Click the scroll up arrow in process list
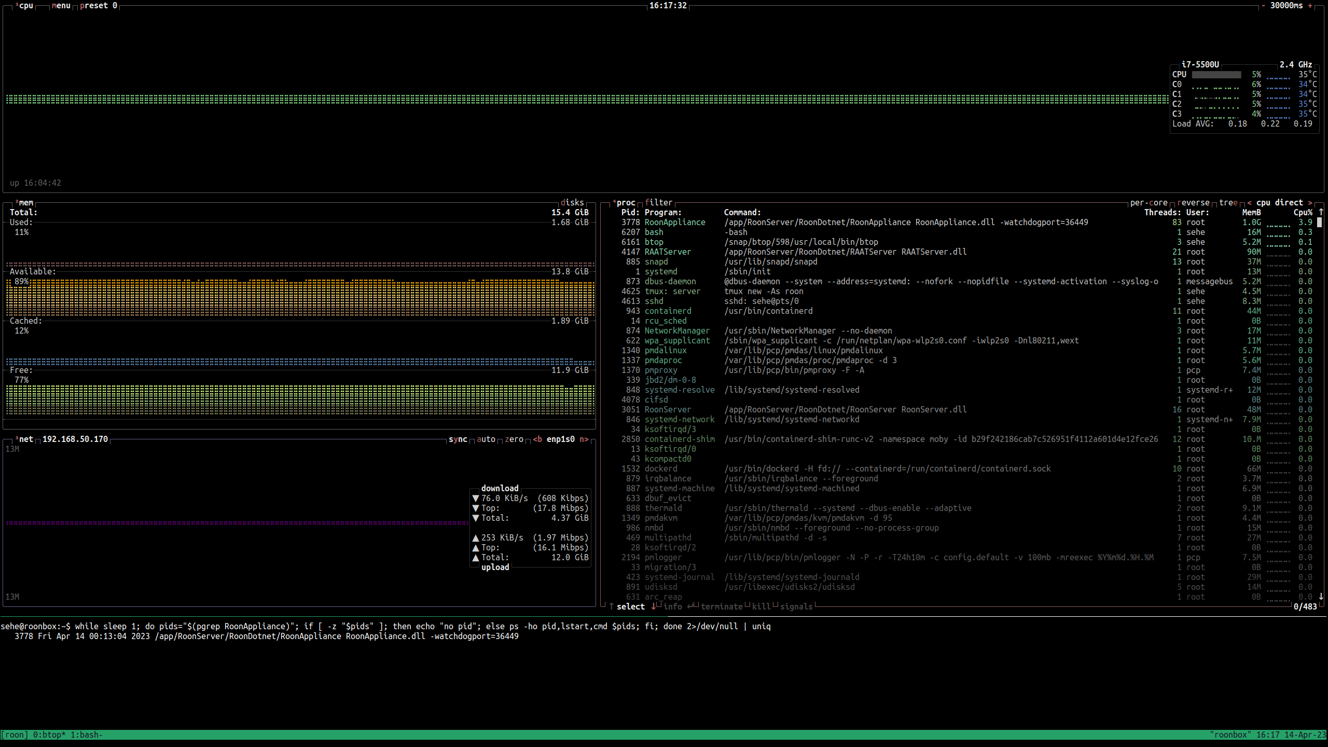1328x747 pixels. [x=1321, y=212]
